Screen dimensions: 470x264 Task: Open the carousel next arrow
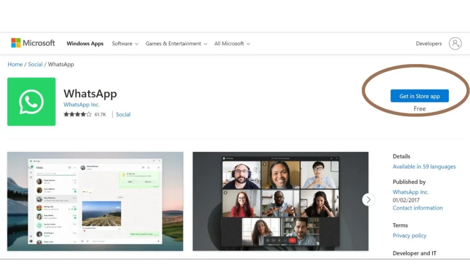[x=368, y=199]
